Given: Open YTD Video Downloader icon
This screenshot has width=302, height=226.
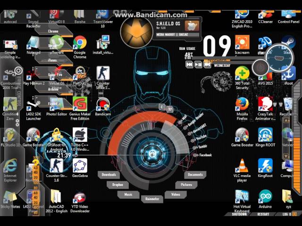Looking at the screenshot, I should tap(80, 196).
